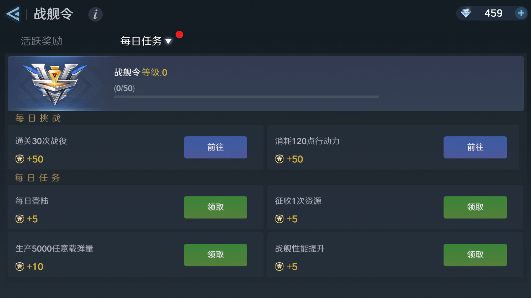531x298 pixels.
Task: Click the star medal icon under 每日登陆
Action: pyautogui.click(x=20, y=219)
